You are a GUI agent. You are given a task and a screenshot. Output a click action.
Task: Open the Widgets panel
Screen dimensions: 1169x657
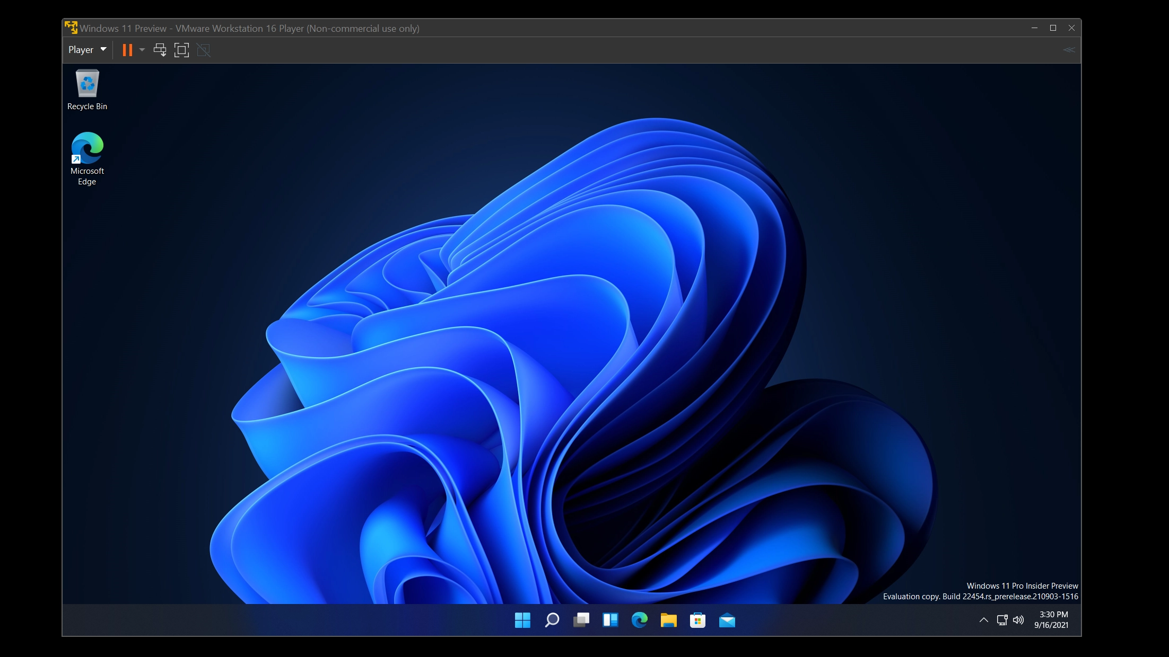(610, 620)
